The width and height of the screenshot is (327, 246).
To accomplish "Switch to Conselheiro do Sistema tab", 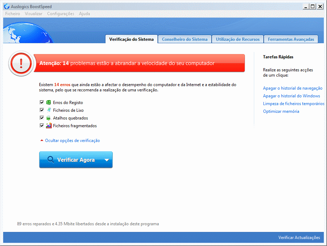I will [185, 39].
